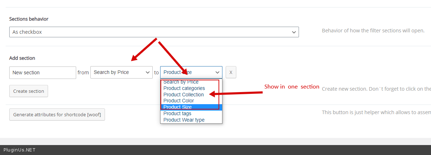Collapse the open 'Product Size' to dropdown
Image resolution: width=431 pixels, height=155 pixels.
(x=191, y=73)
